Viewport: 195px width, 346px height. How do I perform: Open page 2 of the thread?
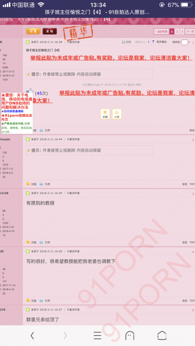[177, 31]
